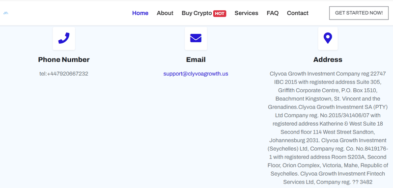Click the GET STARTED NOW! button
Viewport: 393px width, 188px height.
click(x=359, y=13)
